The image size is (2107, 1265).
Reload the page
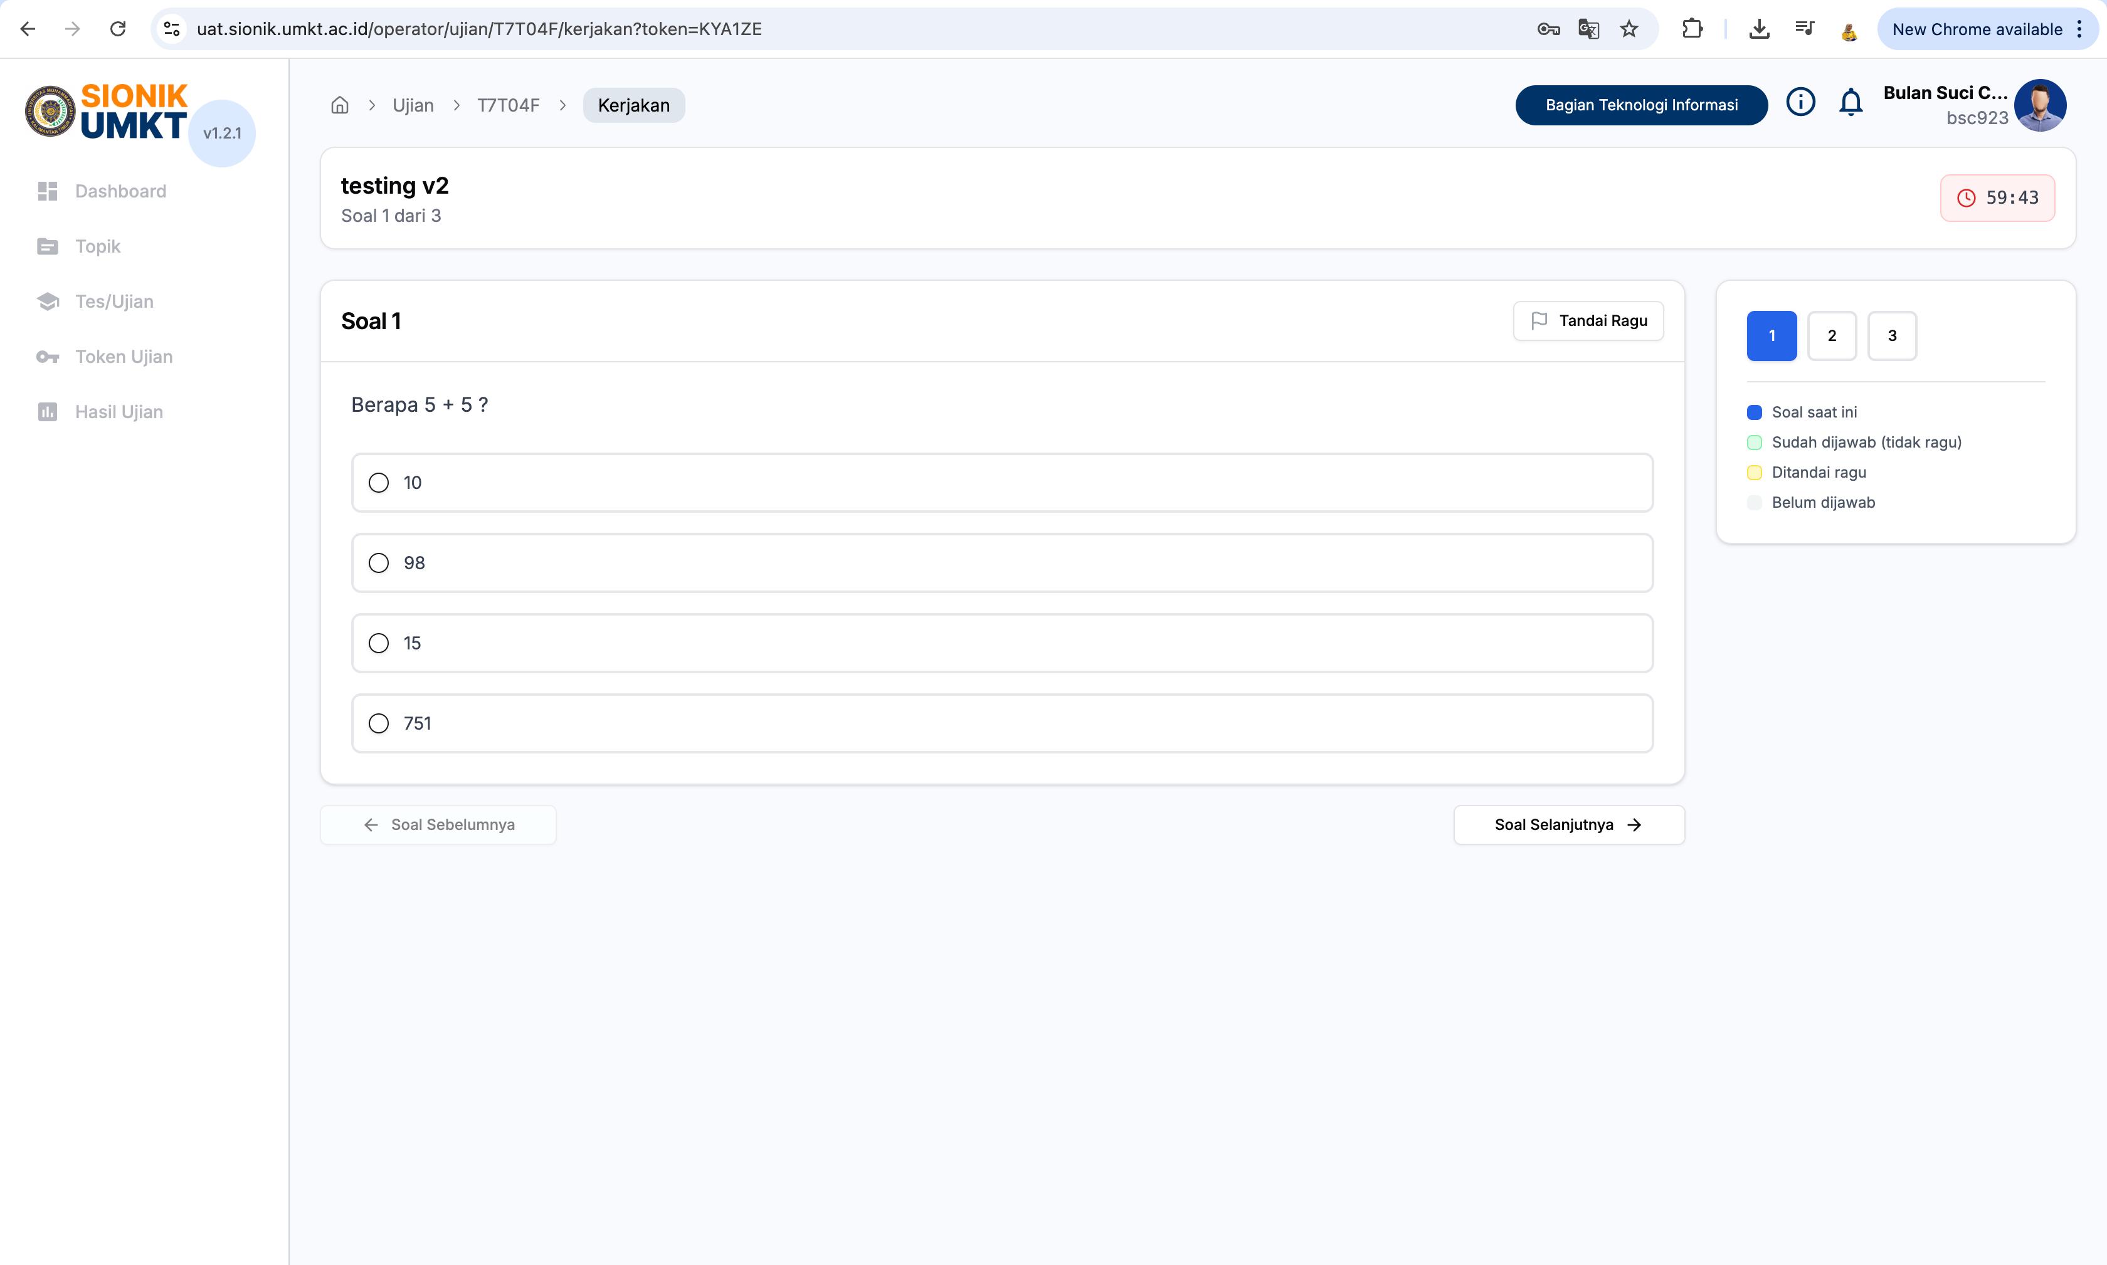point(118,29)
